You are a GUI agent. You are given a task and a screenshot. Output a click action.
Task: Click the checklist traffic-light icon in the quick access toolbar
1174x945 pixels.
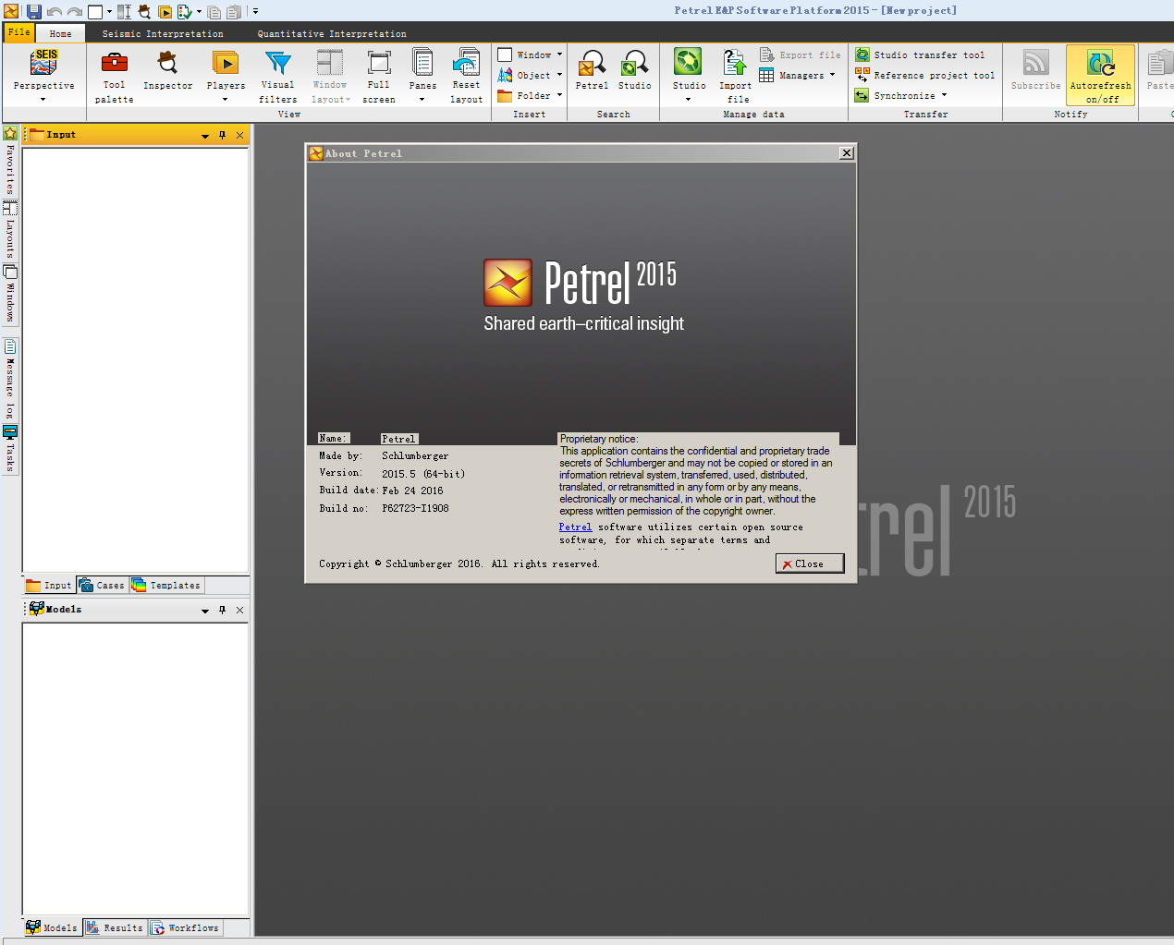(x=185, y=12)
